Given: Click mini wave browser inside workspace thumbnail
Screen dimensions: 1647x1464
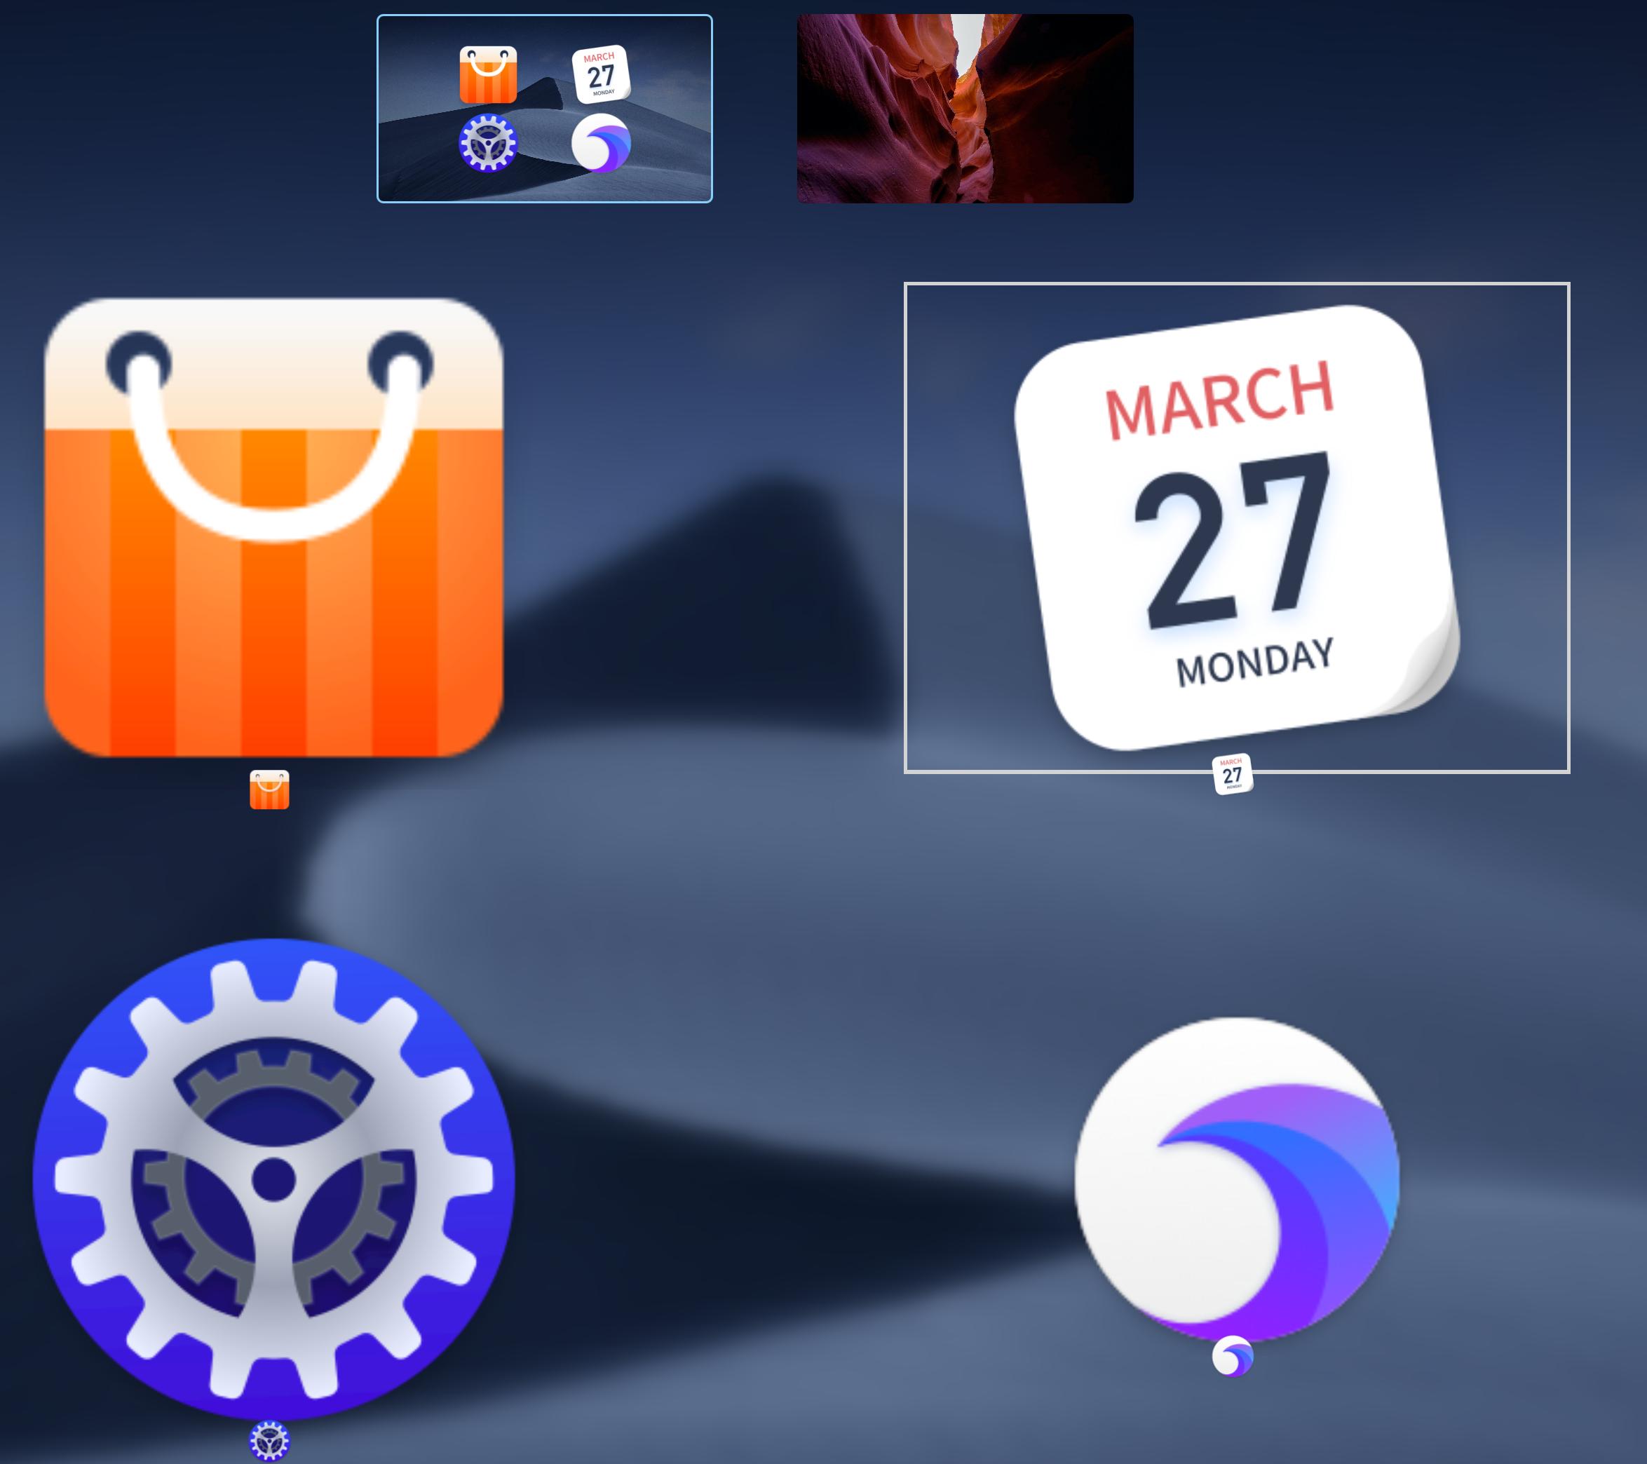Looking at the screenshot, I should click(x=600, y=144).
